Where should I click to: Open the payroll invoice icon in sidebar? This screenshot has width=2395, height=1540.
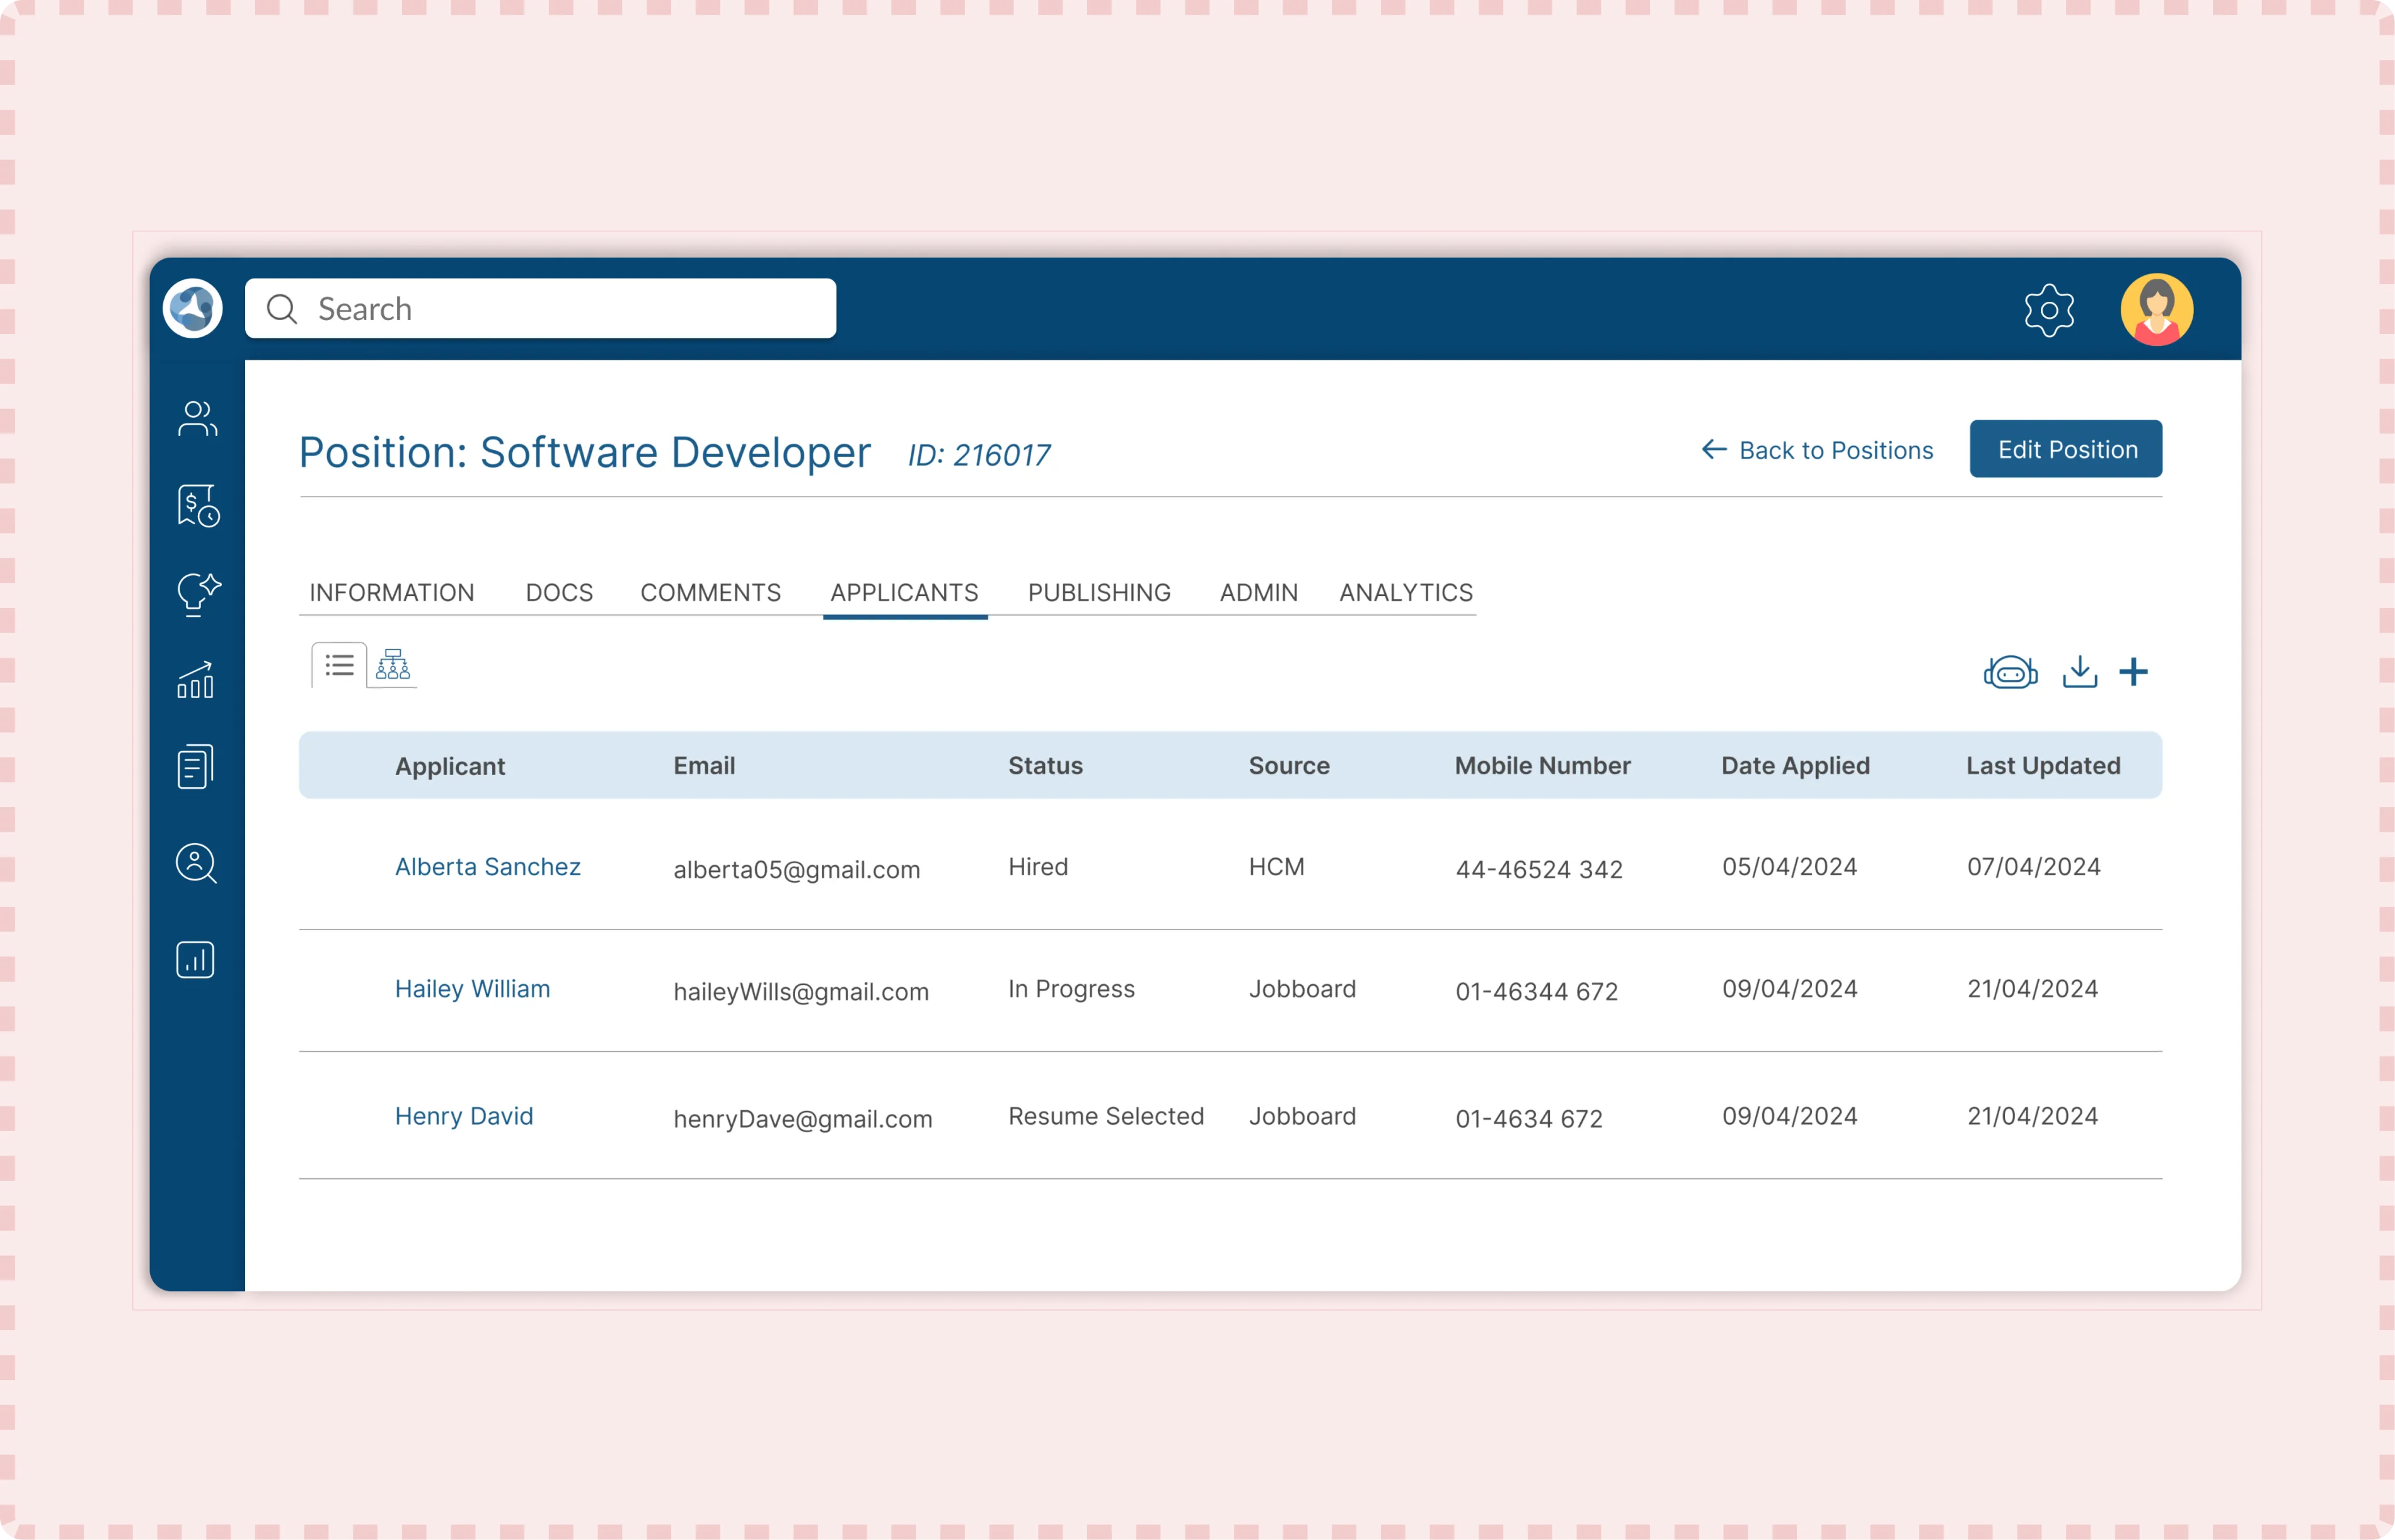coord(197,506)
